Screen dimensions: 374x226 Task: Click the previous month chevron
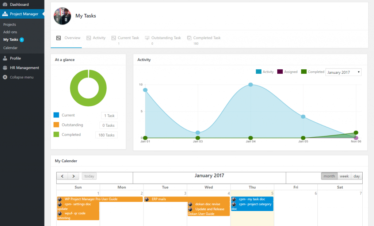62,176
